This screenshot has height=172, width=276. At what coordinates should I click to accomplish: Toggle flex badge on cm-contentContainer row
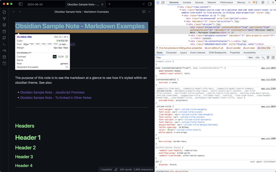244,41
